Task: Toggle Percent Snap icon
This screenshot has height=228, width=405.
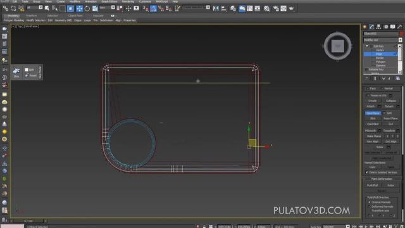Action: pos(161,8)
